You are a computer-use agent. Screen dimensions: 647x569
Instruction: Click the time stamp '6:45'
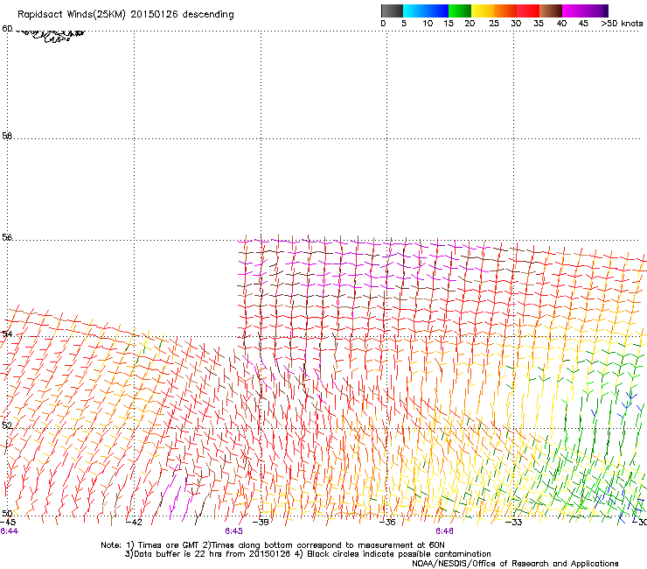click(233, 531)
